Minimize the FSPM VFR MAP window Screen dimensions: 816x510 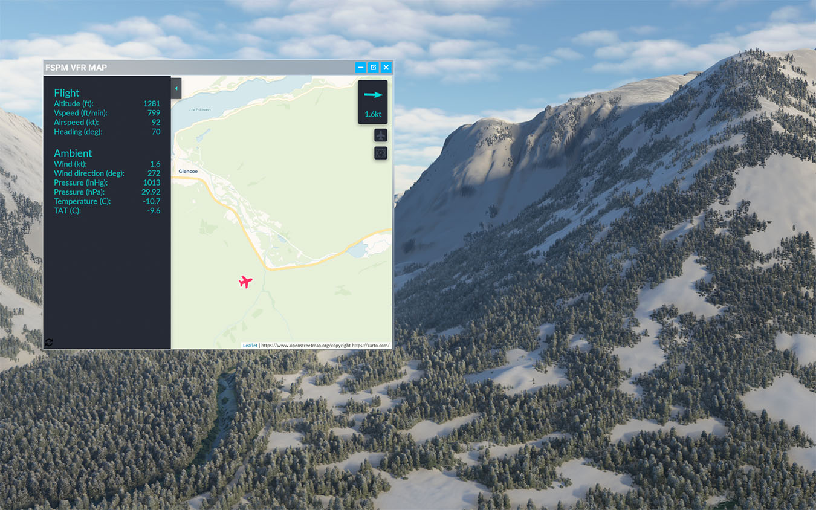tap(361, 67)
